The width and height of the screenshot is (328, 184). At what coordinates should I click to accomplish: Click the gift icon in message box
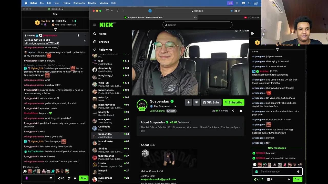(x=257, y=171)
